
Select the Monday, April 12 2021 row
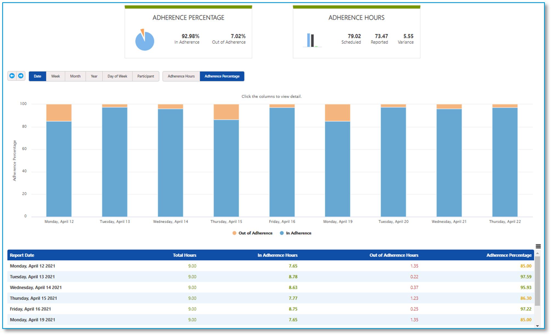pyautogui.click(x=271, y=266)
